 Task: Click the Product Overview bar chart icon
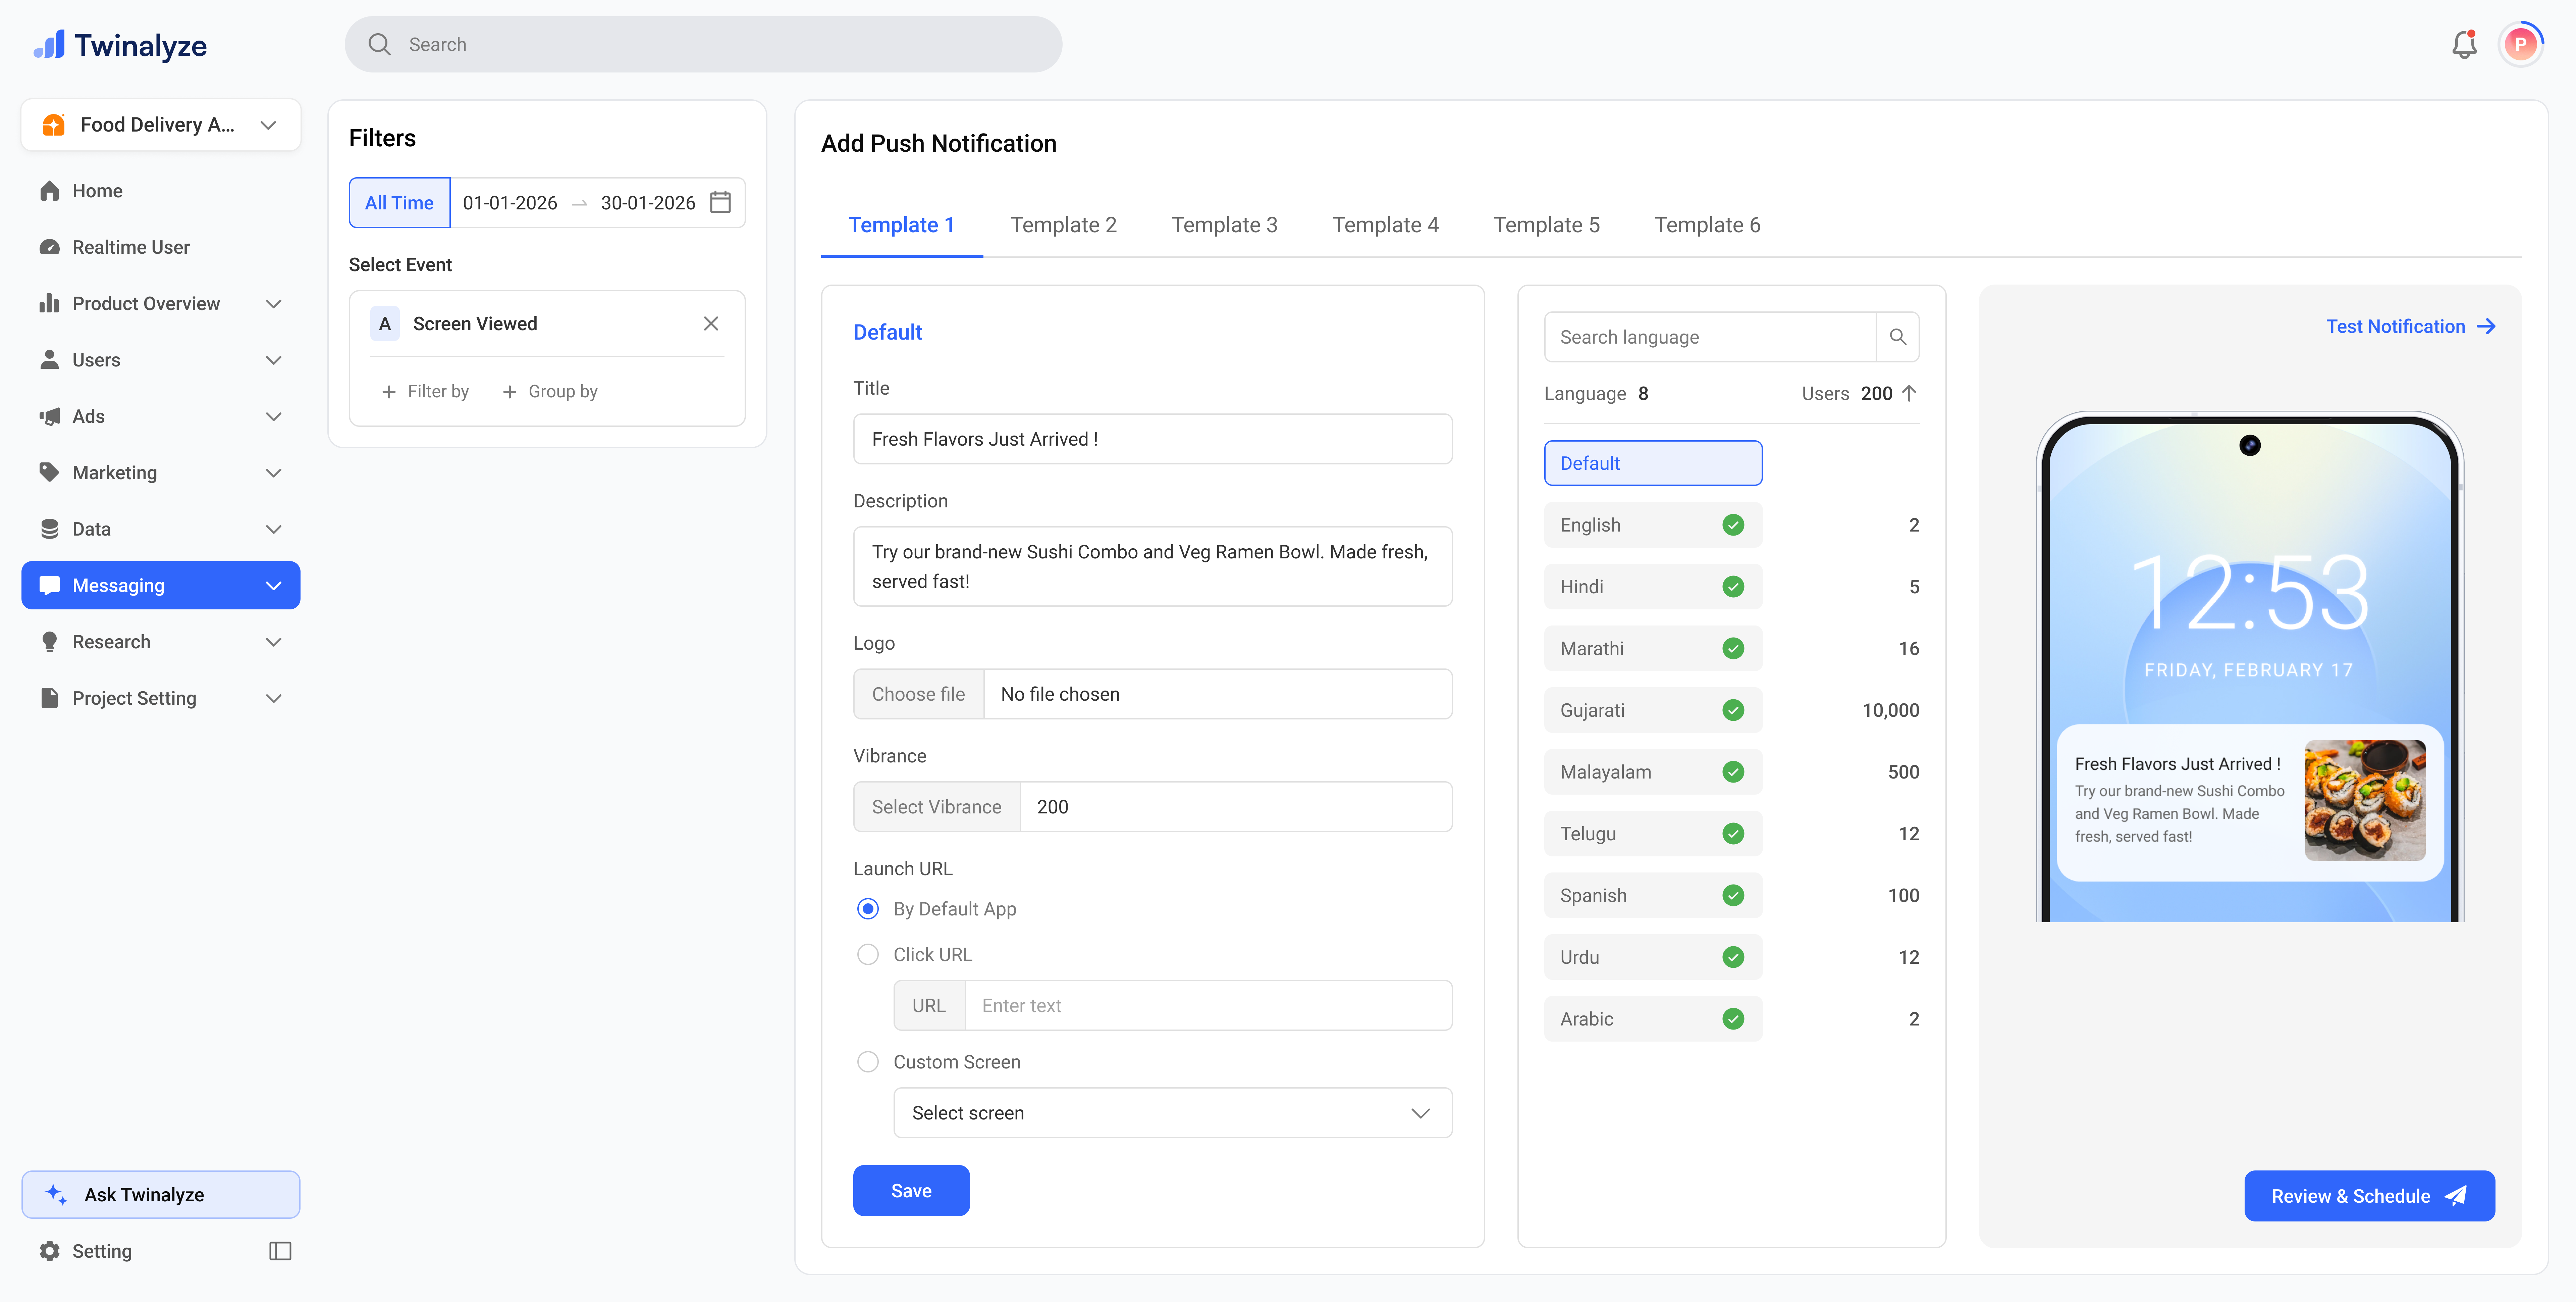(x=49, y=303)
